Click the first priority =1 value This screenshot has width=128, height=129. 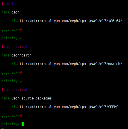coord(23,38)
